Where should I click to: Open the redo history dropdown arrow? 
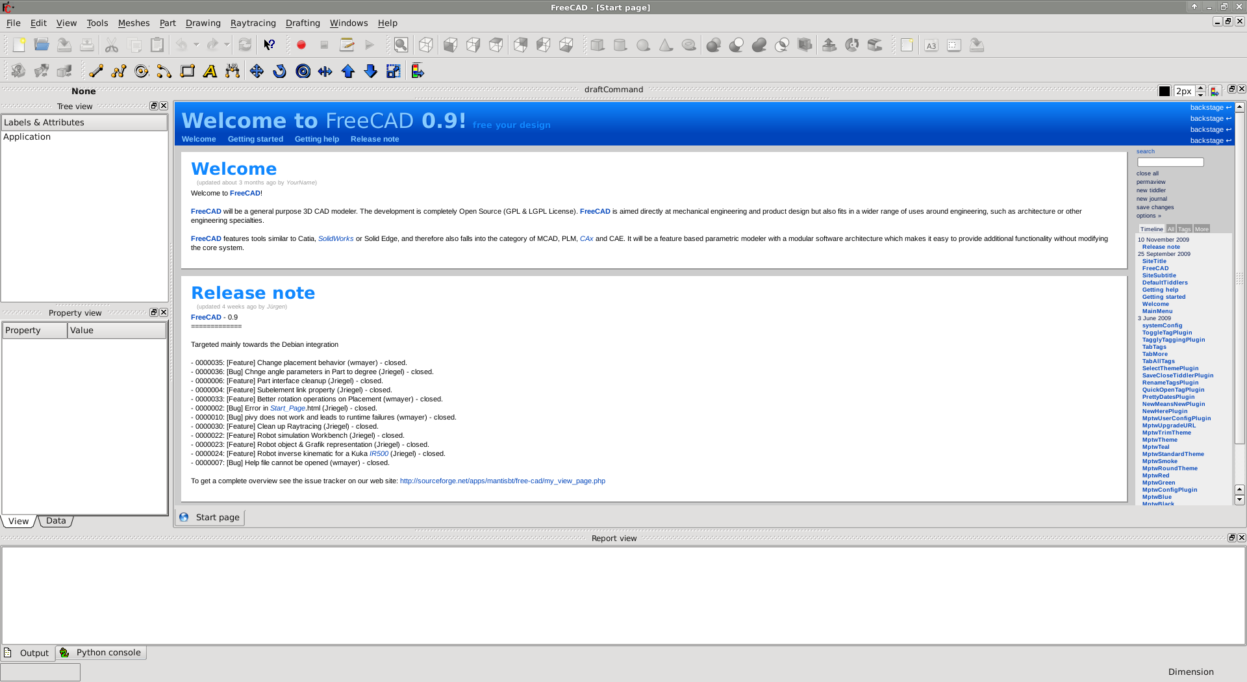[x=227, y=45]
